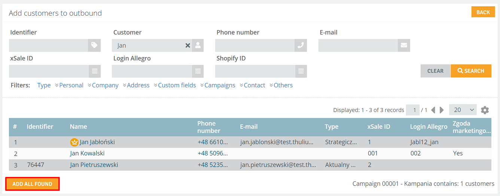Open table settings gear icon
This screenshot has width=500, height=196.
tap(485, 110)
